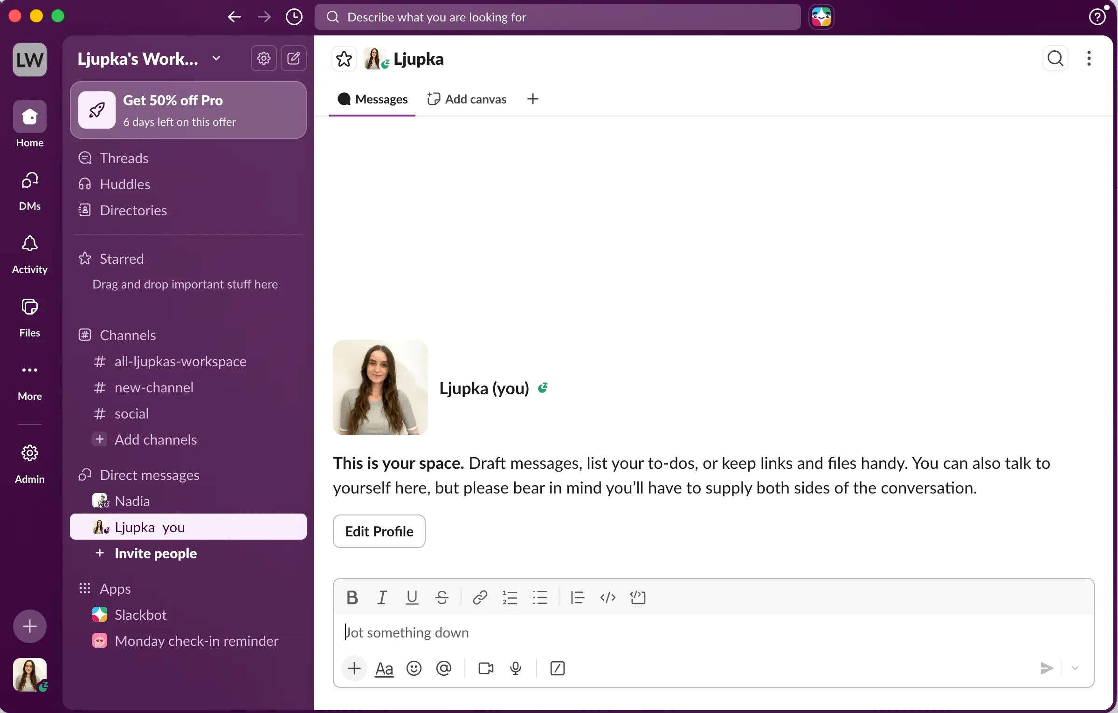
Task: Click the Edit Profile button
Action: pos(379,531)
